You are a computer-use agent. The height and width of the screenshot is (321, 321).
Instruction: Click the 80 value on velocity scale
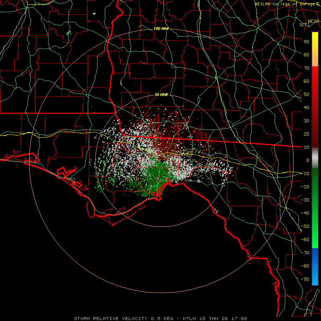pyautogui.click(x=306, y=55)
